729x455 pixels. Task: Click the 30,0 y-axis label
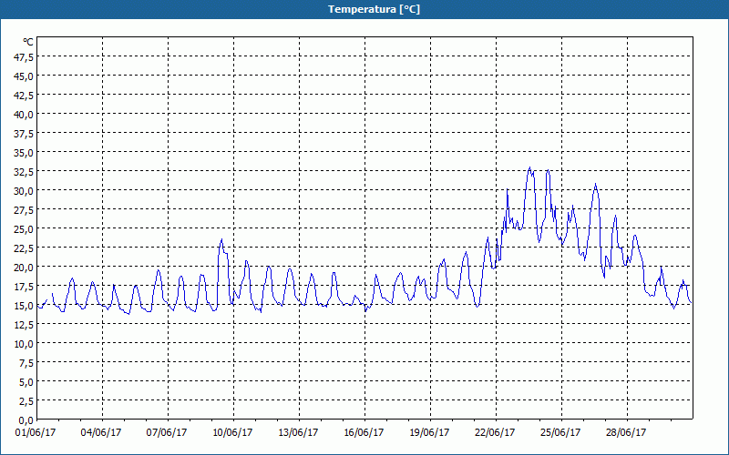click(25, 191)
